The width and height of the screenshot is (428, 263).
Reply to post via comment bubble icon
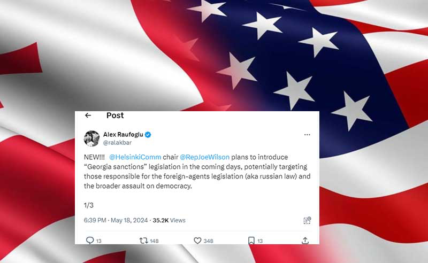tap(90, 241)
